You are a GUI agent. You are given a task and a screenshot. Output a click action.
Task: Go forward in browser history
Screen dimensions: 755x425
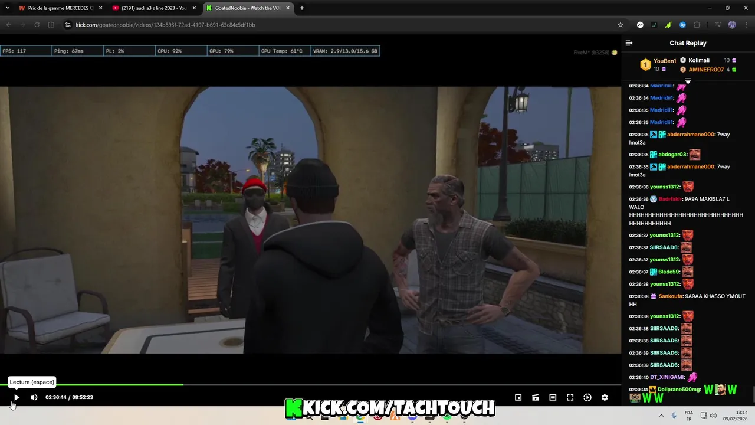22,25
